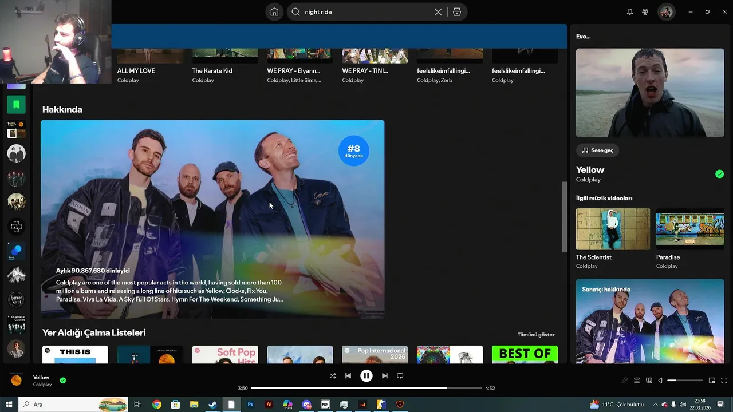Open the "ALL MY LOVE" title
The width and height of the screenshot is (733, 412).
(x=136, y=71)
